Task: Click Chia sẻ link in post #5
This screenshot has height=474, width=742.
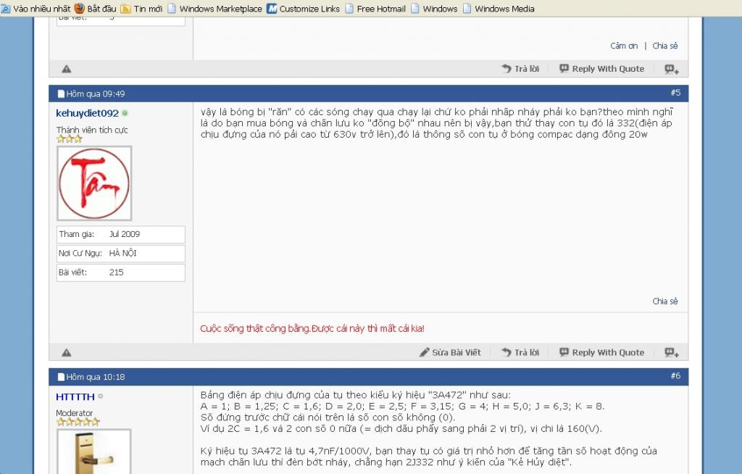Action: (665, 302)
